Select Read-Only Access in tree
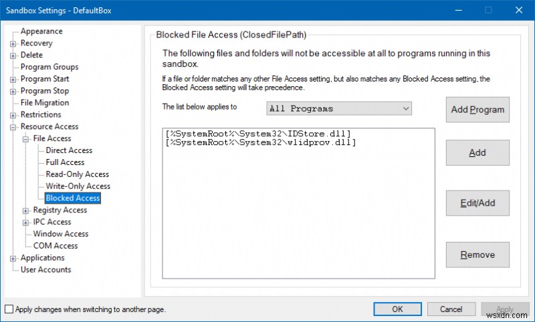 [x=78, y=174]
